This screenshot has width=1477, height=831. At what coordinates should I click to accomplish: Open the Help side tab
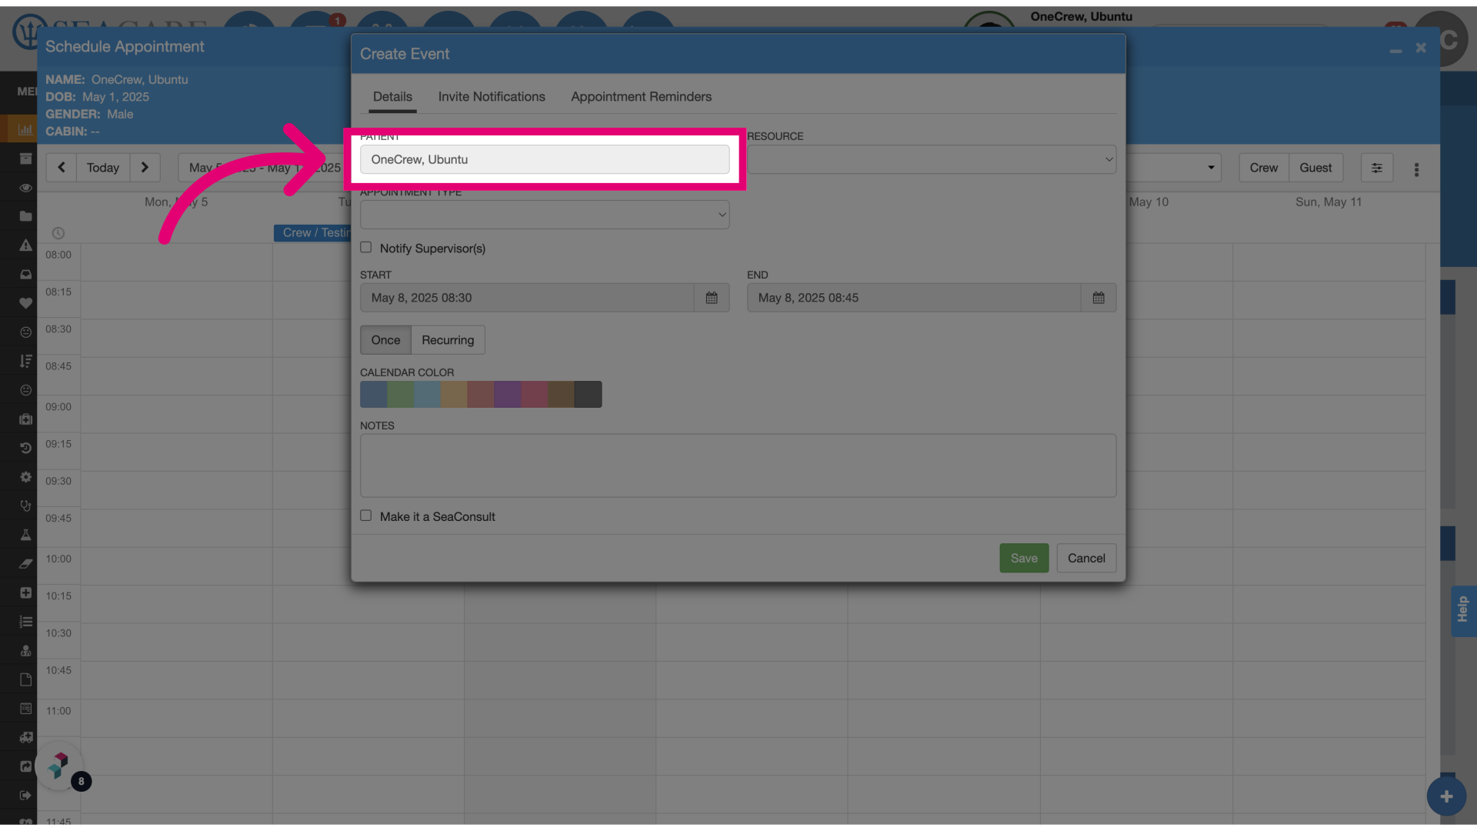(1462, 610)
